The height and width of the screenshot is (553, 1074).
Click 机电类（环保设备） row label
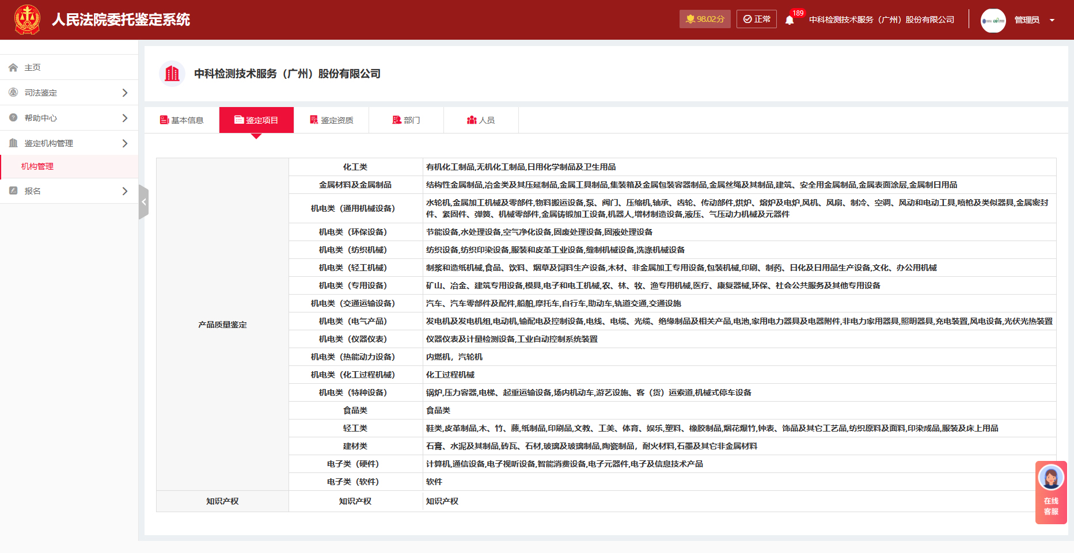pyautogui.click(x=355, y=232)
